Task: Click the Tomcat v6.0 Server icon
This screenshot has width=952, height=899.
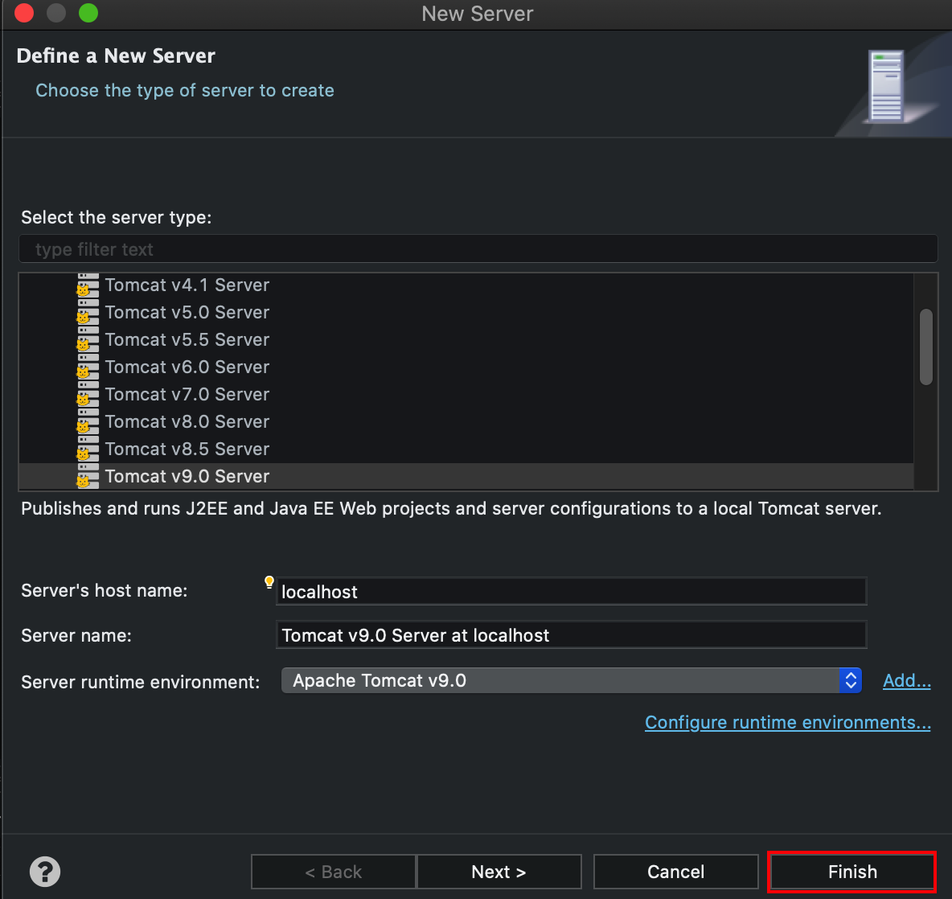Action: 88,367
